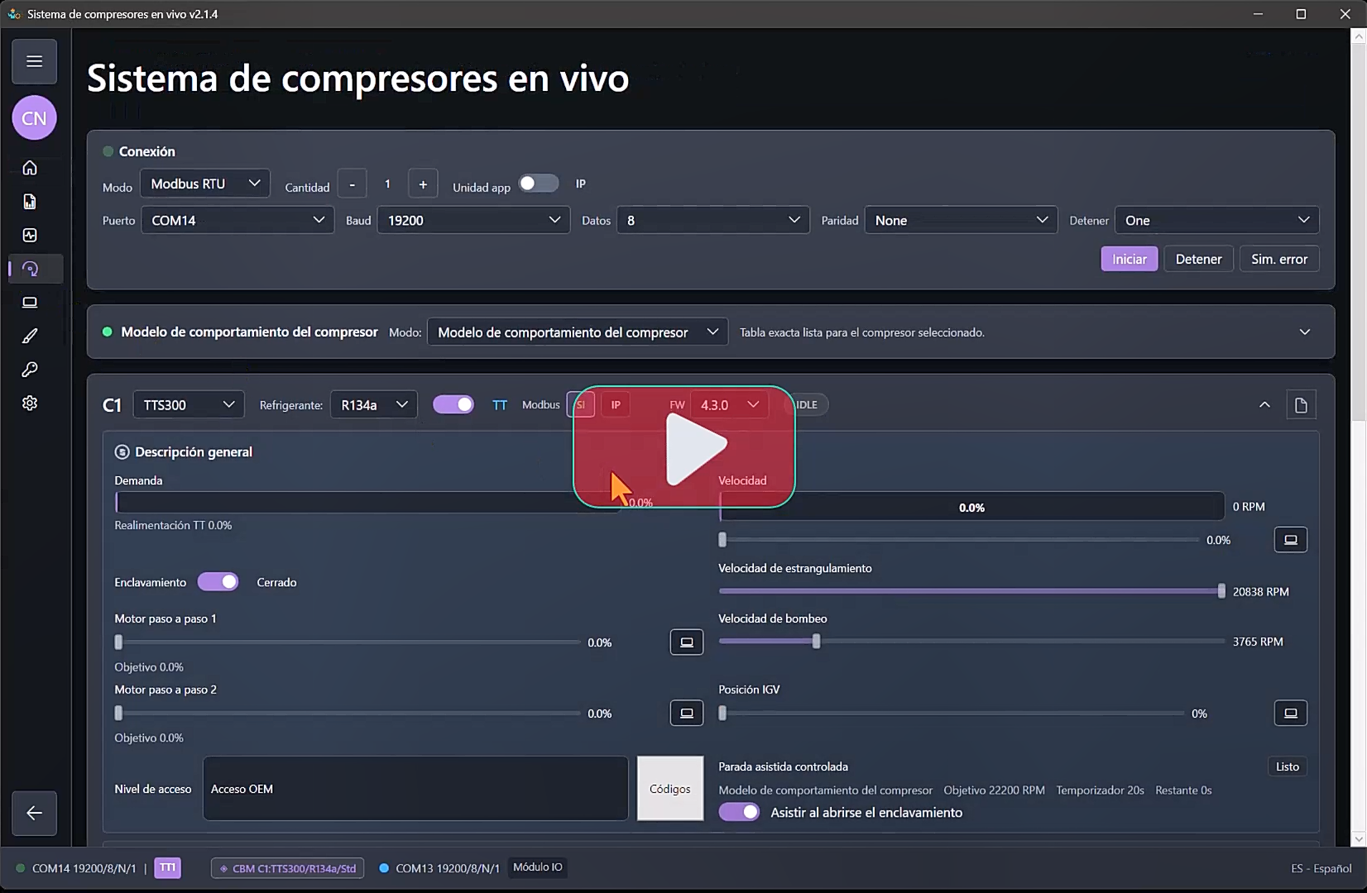This screenshot has height=893, width=1367.
Task: Open the wrench tools sidebar icon
Action: click(x=30, y=370)
